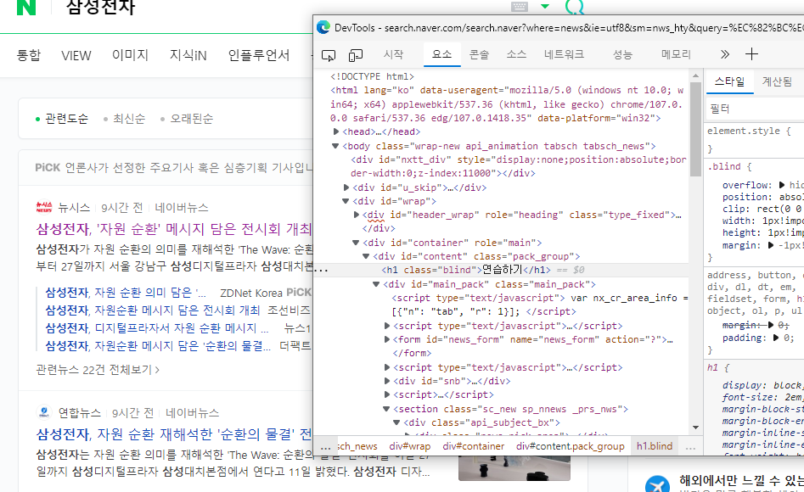Collapse the section sc_new sp_nnews node

(x=386, y=409)
